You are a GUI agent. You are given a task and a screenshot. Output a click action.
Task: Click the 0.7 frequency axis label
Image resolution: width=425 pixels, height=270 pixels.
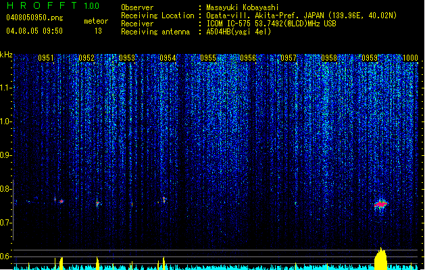pos(5,223)
